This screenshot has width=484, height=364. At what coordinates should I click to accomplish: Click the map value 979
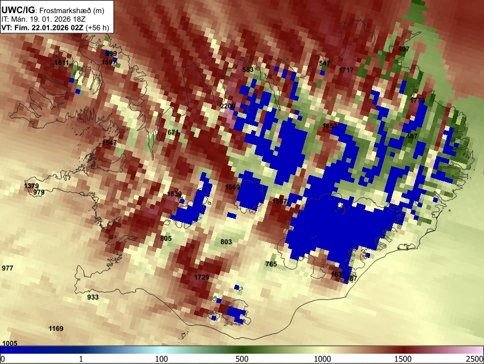[39, 192]
